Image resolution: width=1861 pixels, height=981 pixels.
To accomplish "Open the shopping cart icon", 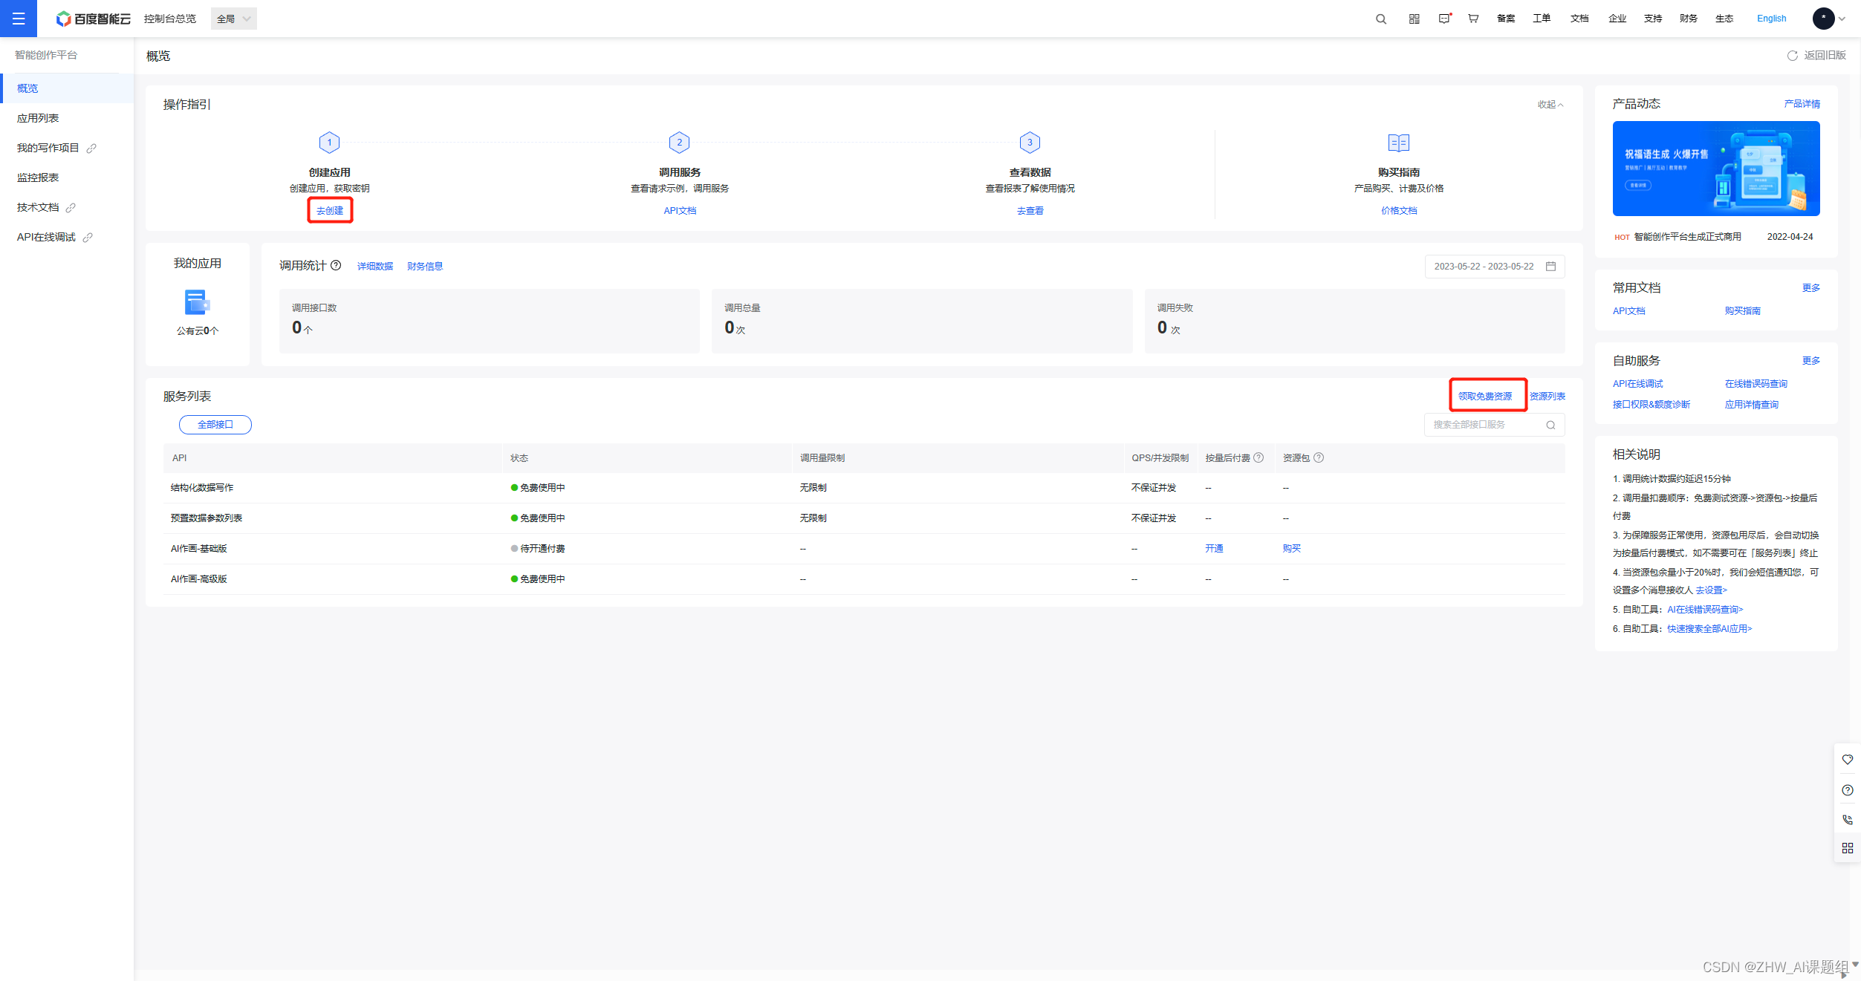I will pyautogui.click(x=1472, y=19).
